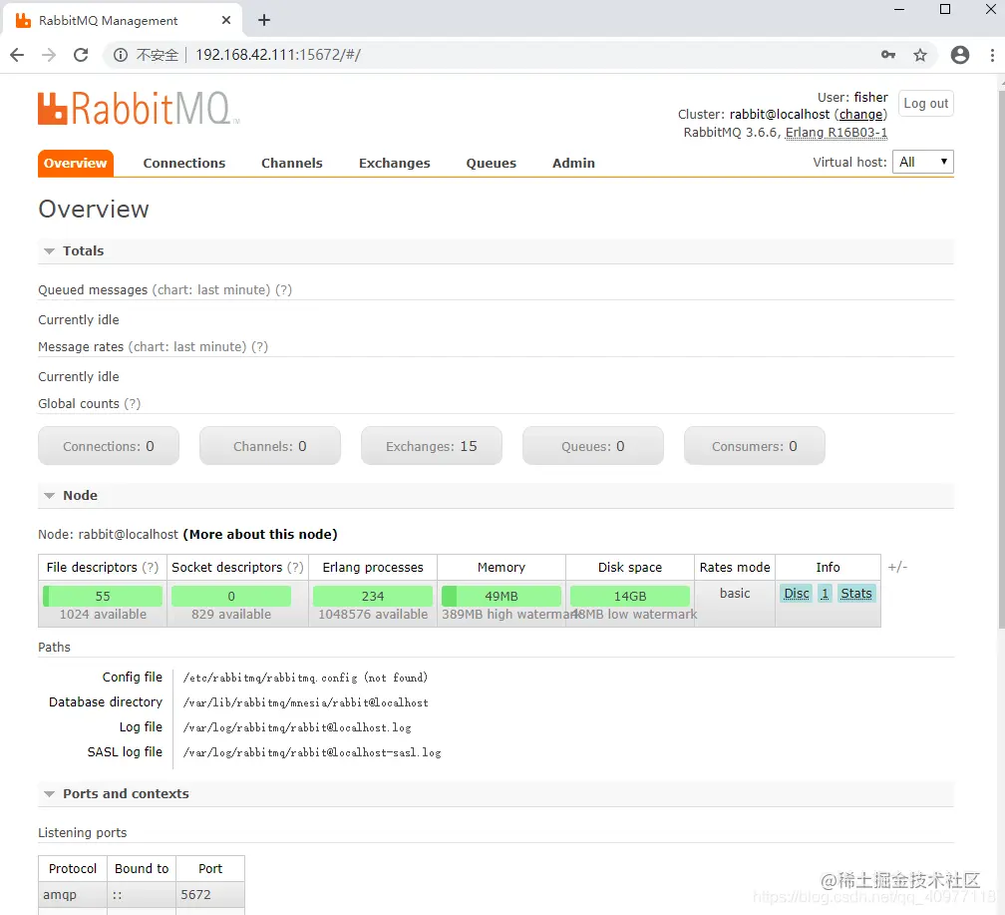Click the Queues: 0 count button
Image resolution: width=1005 pixels, height=915 pixels.
(x=593, y=446)
